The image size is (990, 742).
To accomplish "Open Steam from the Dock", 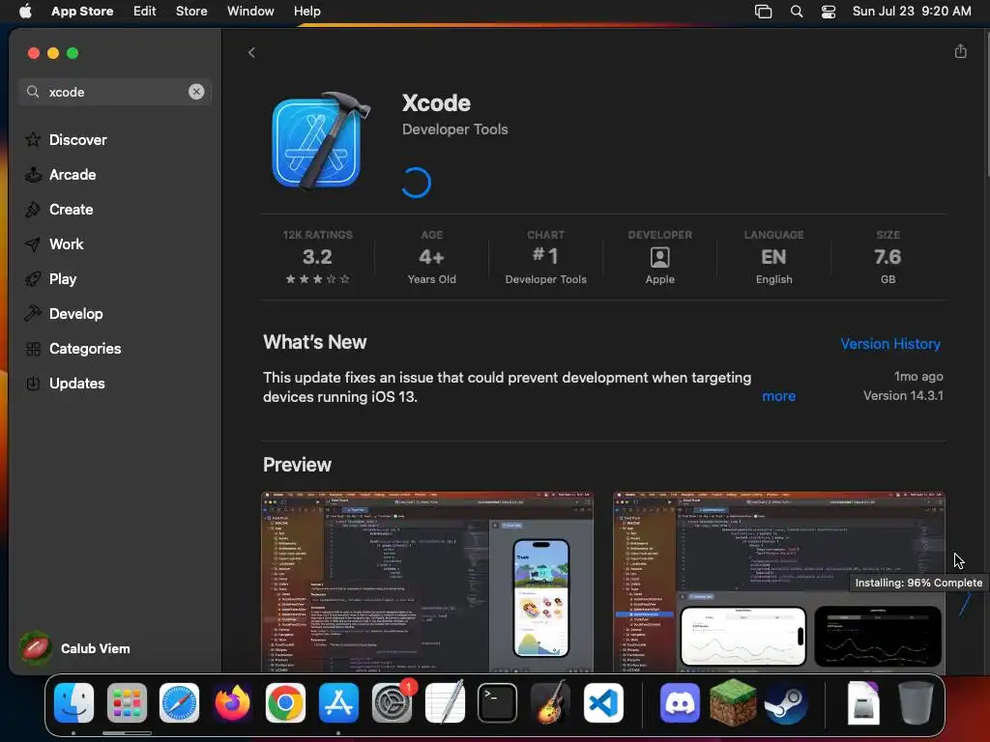I will [x=785, y=703].
